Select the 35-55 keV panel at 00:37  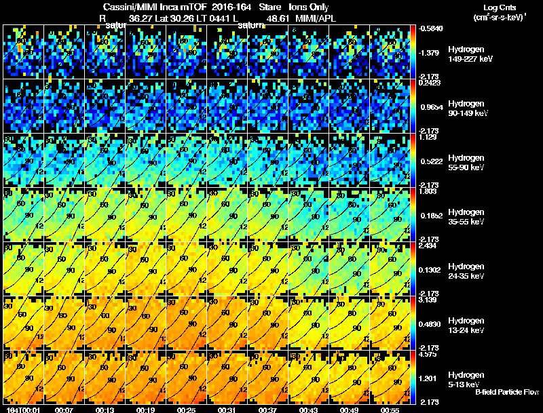pyautogui.click(x=267, y=215)
